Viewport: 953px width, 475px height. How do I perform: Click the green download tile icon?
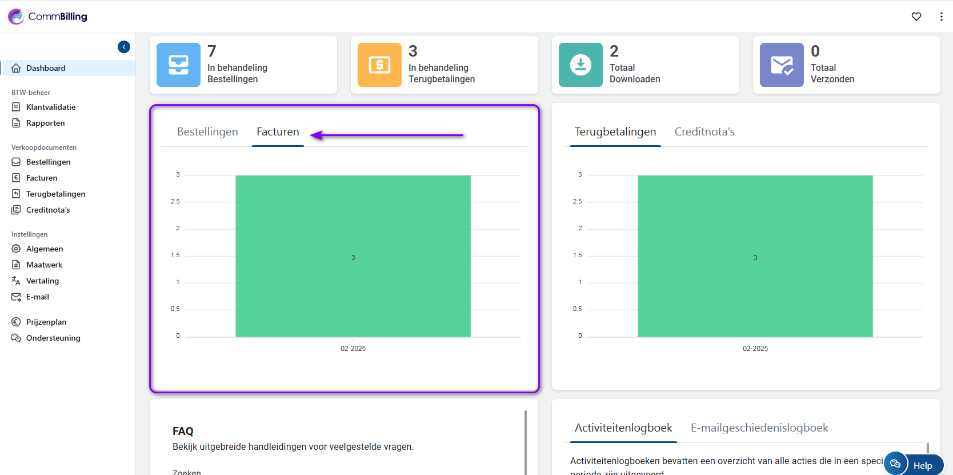click(x=580, y=65)
